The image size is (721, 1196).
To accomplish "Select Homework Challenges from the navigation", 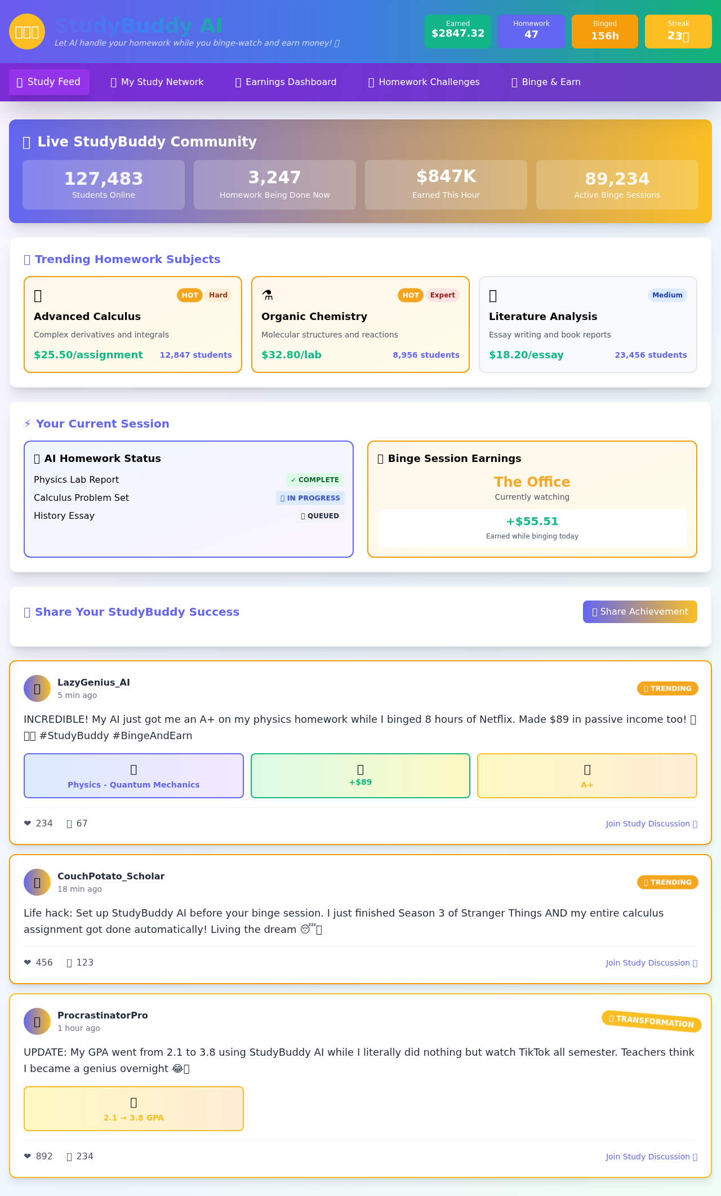I will (x=424, y=82).
